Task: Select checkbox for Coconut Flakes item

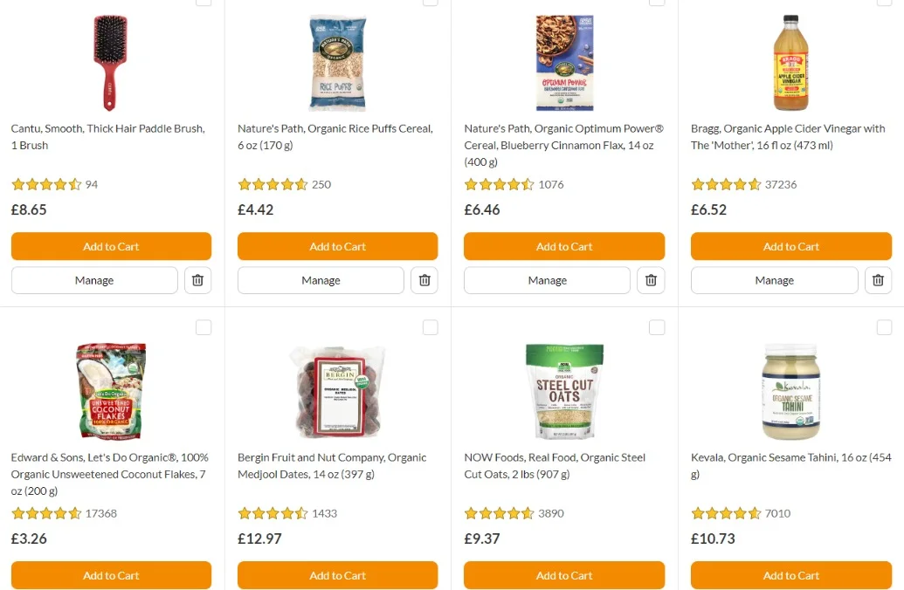Action: coord(204,327)
